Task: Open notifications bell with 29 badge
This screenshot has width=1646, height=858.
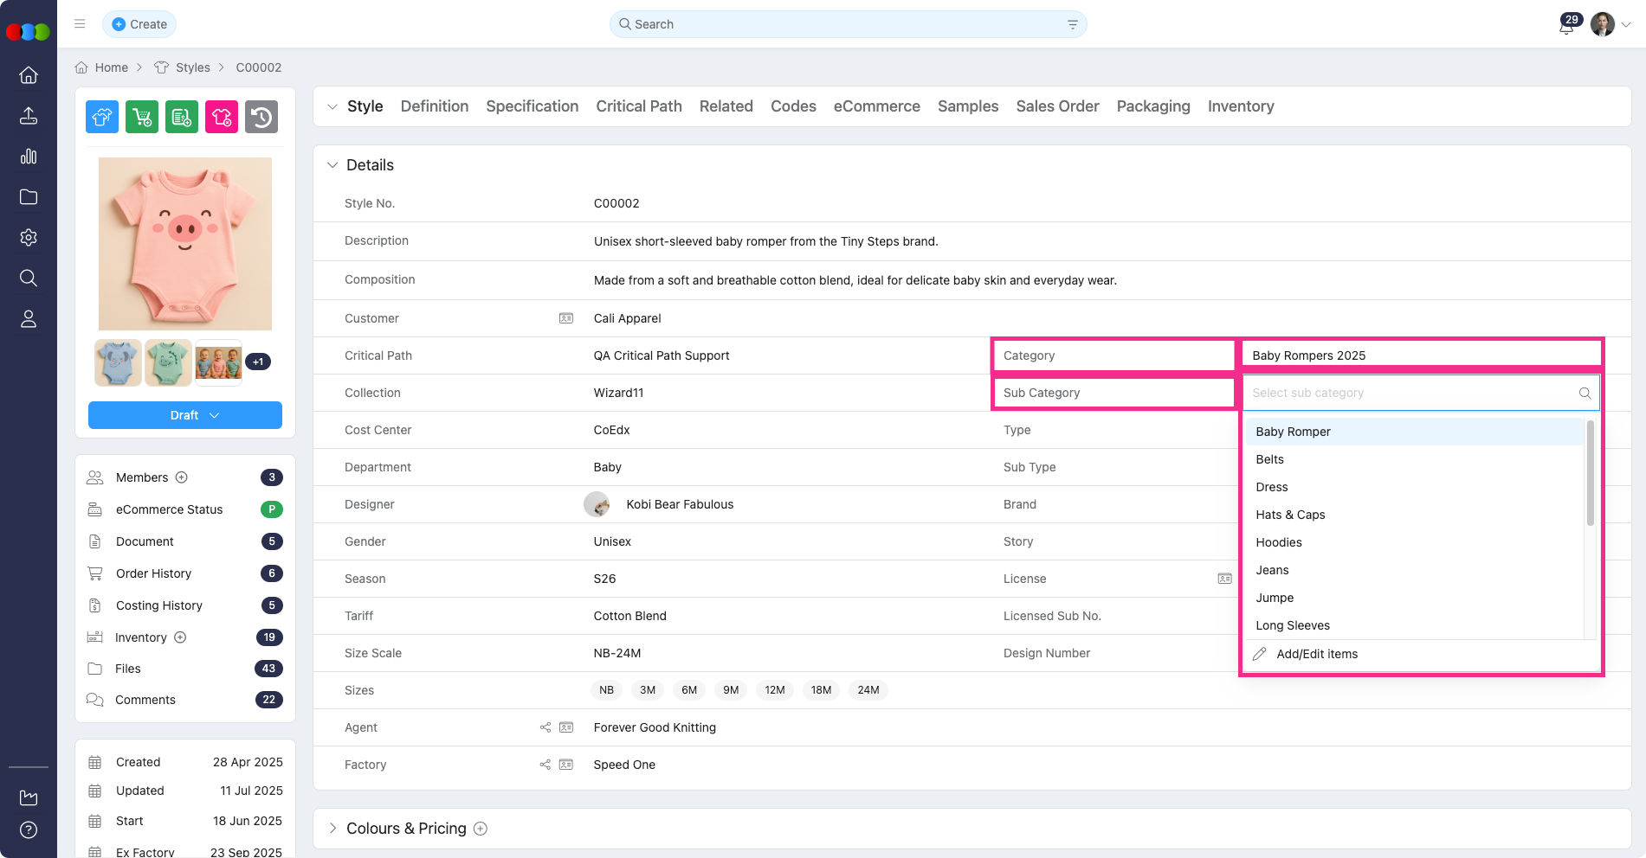Action: (1566, 25)
